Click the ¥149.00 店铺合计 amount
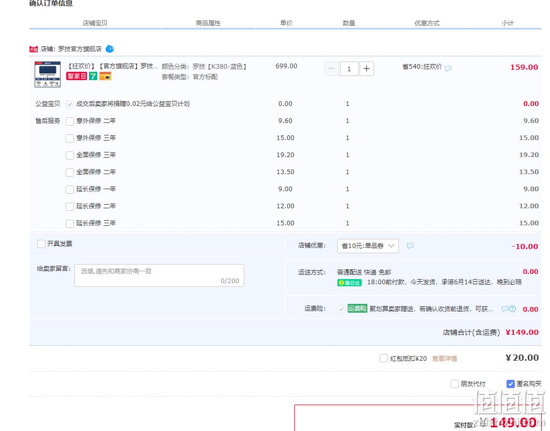This screenshot has height=431, width=550. click(522, 332)
